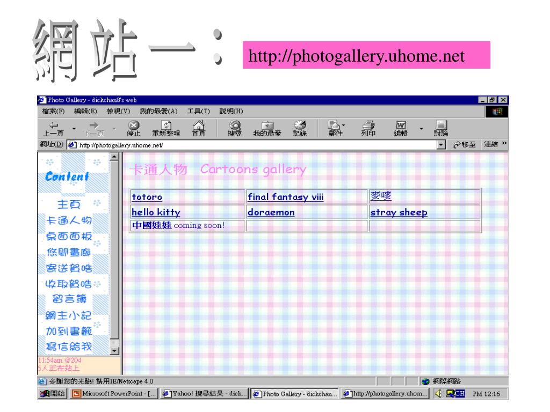
Task: Click the Stop (停止) toolbar icon
Action: click(x=133, y=128)
